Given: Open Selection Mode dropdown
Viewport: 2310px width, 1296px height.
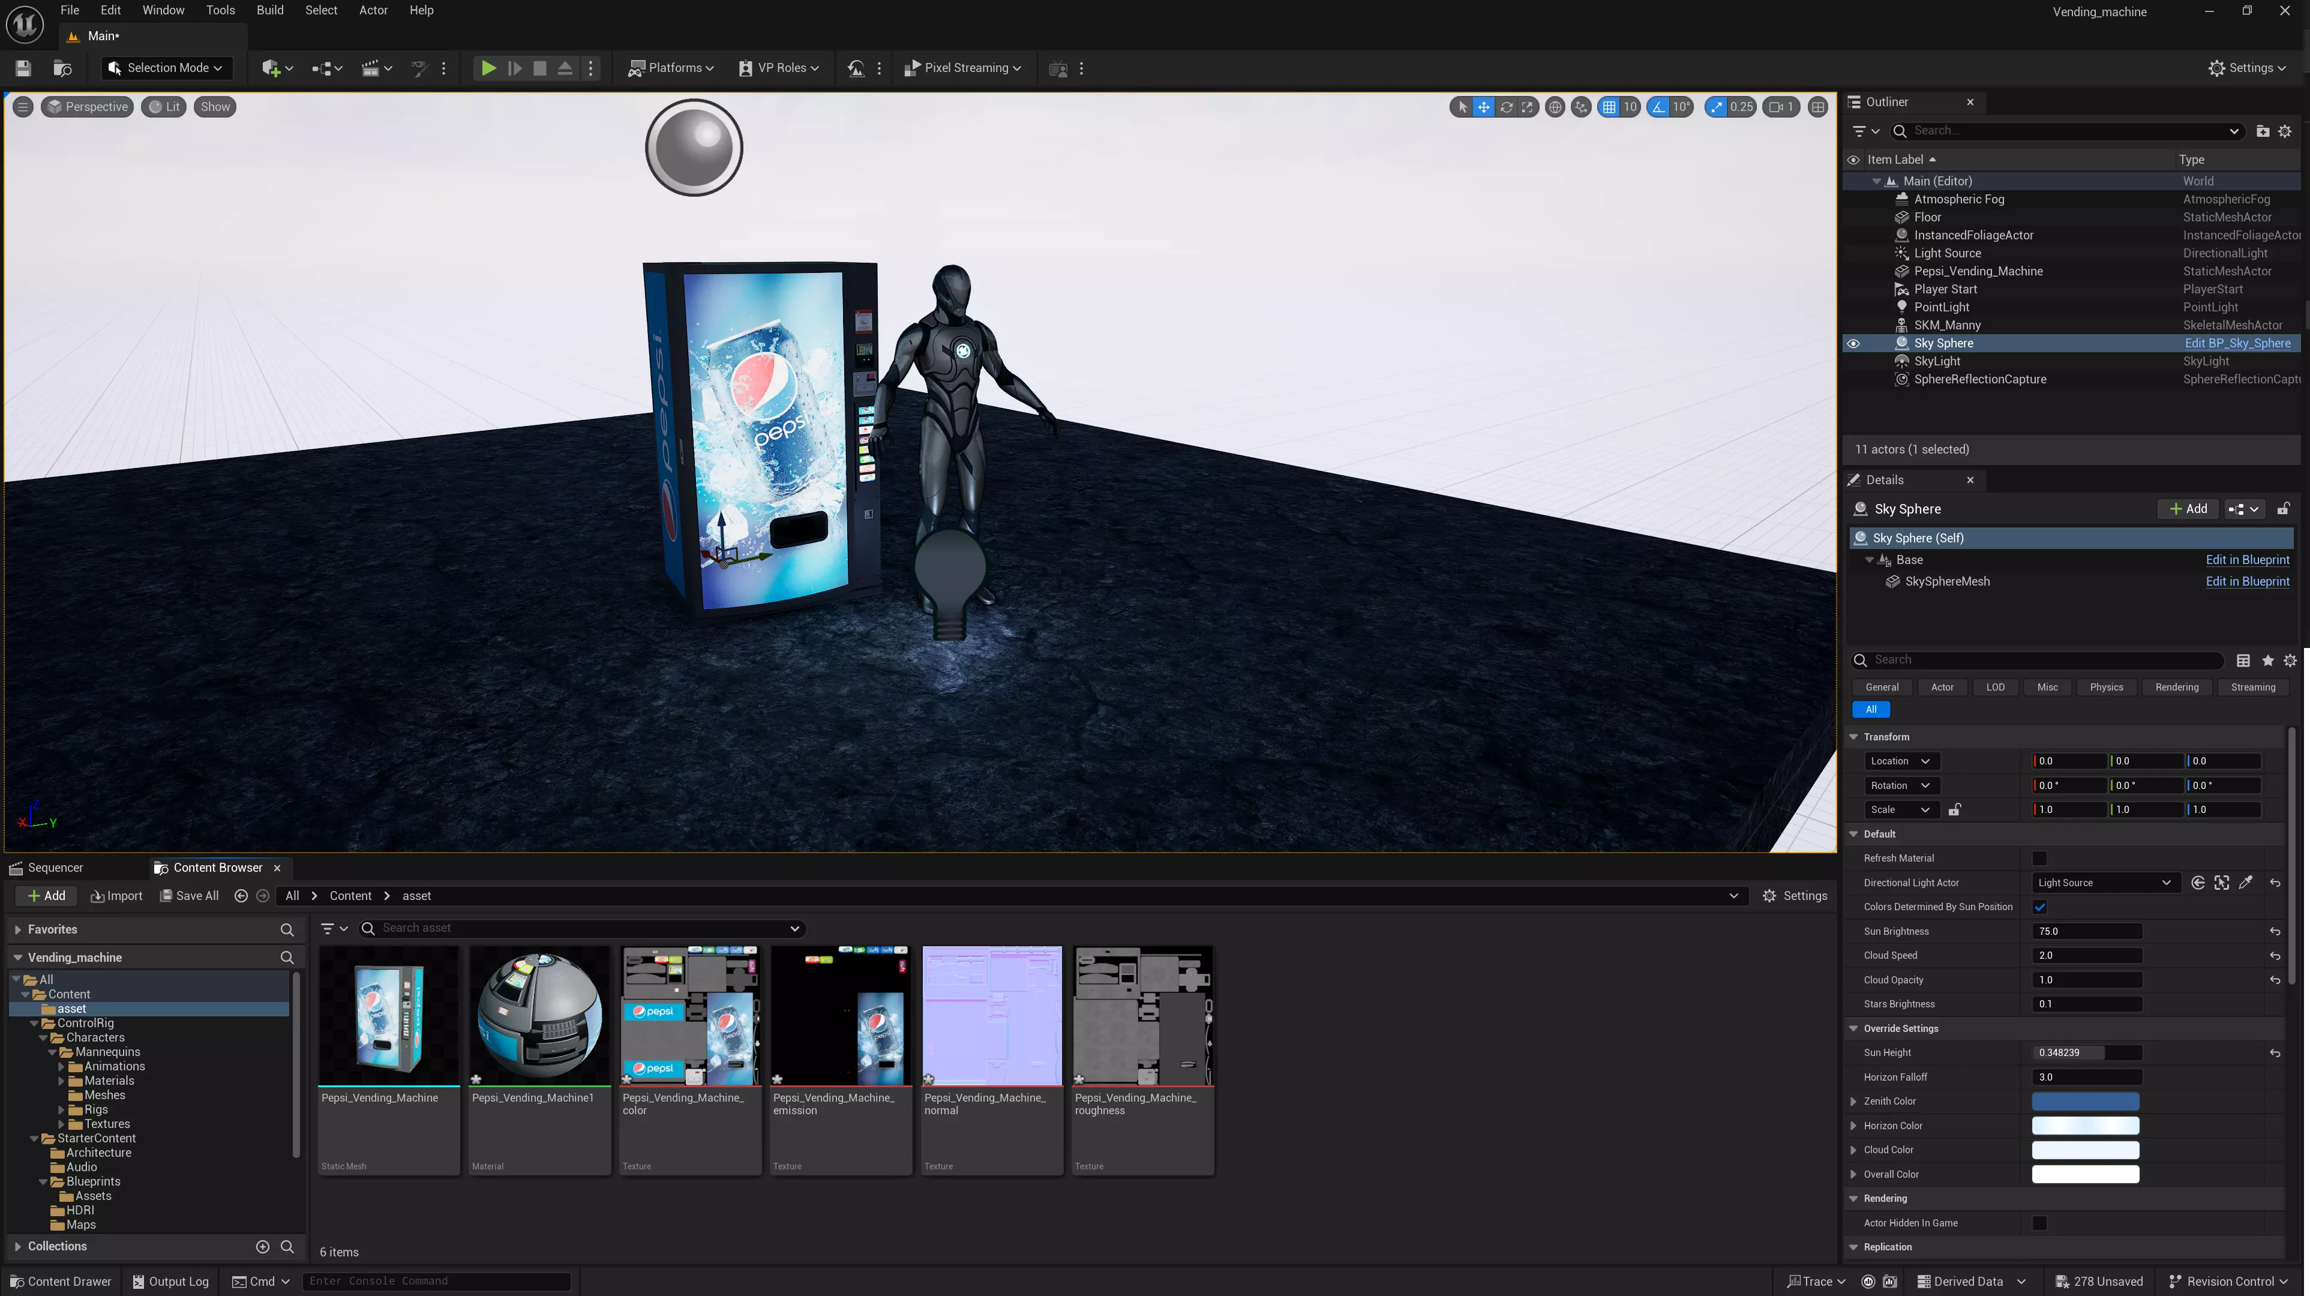Looking at the screenshot, I should [x=166, y=68].
